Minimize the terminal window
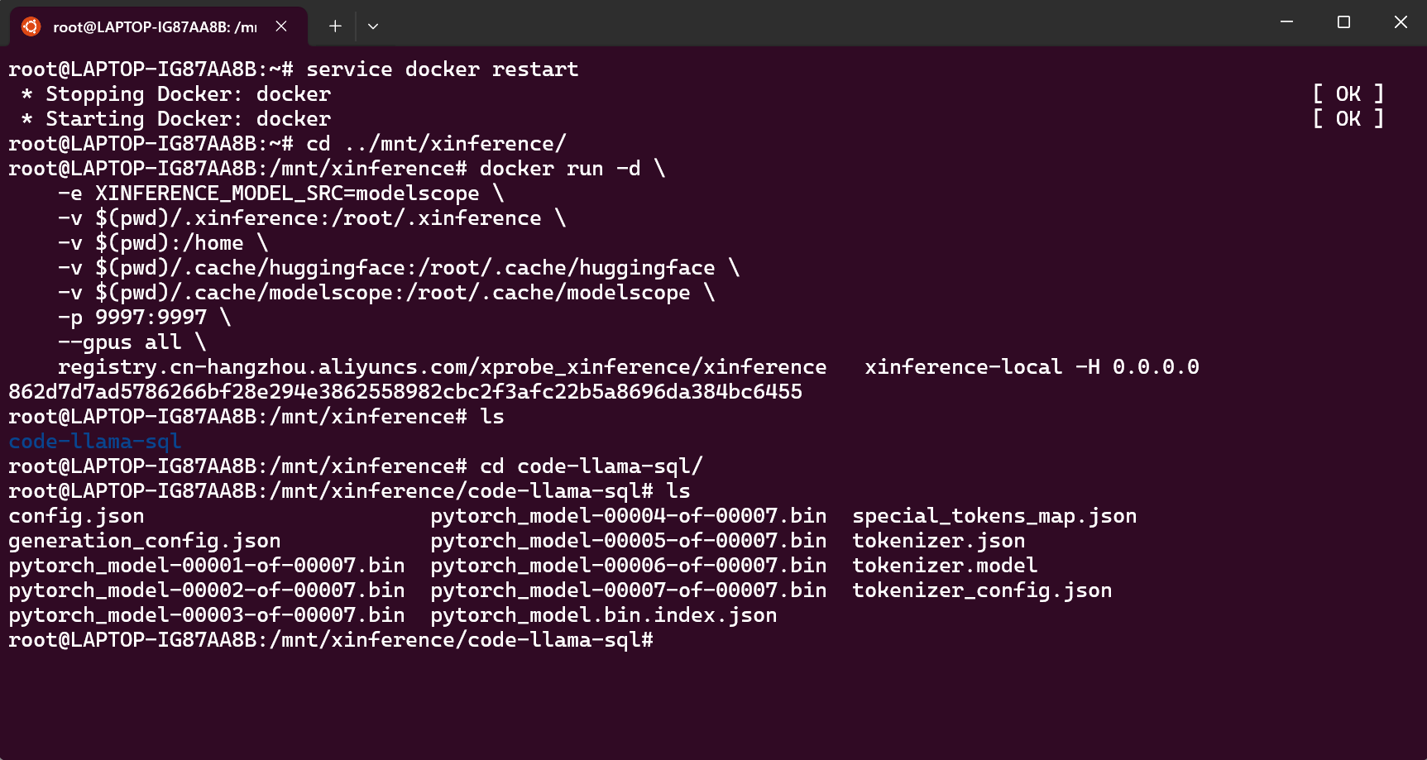This screenshot has width=1427, height=760. pos(1286,22)
